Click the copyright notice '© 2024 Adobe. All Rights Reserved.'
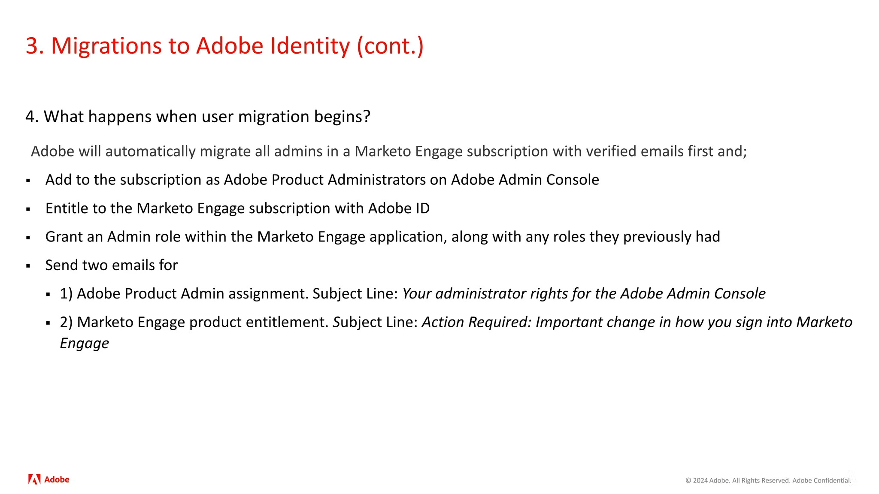Viewport: 879px width, 494px height. click(738, 480)
